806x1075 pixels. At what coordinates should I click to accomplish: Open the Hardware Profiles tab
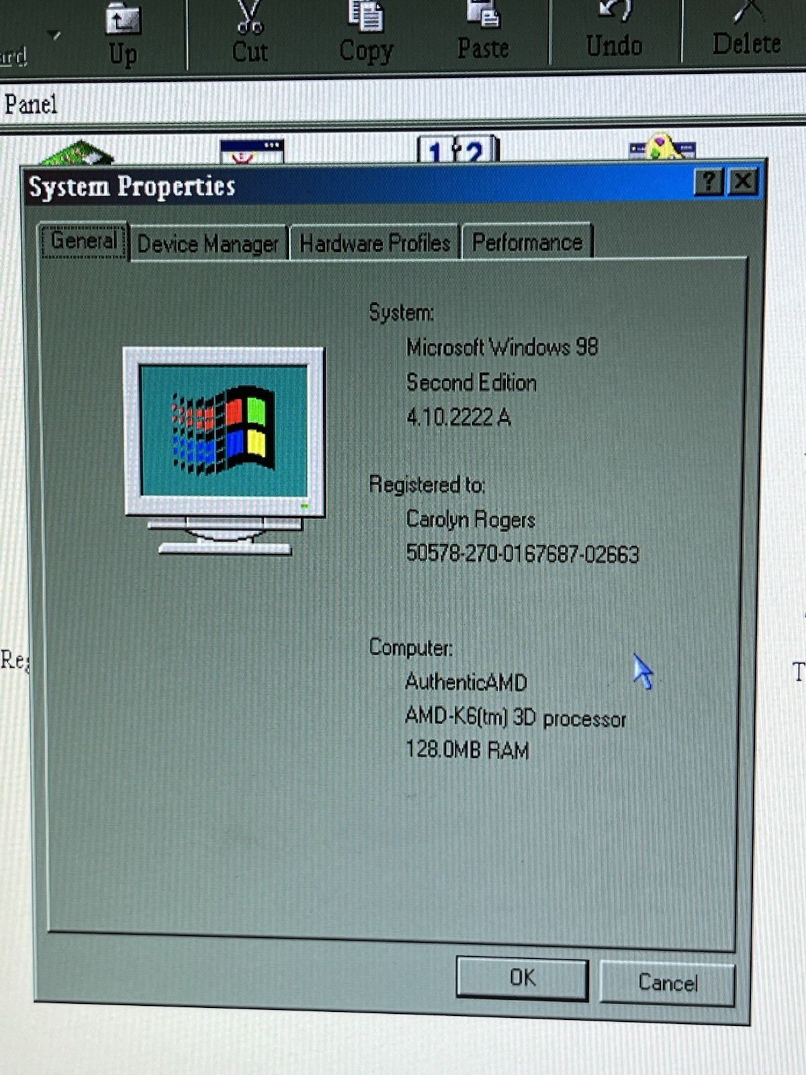point(375,243)
